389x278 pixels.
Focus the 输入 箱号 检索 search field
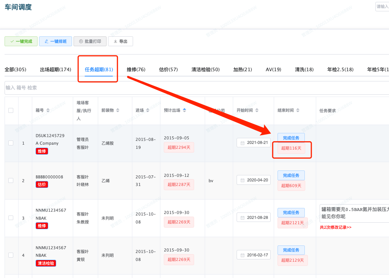click(197, 88)
